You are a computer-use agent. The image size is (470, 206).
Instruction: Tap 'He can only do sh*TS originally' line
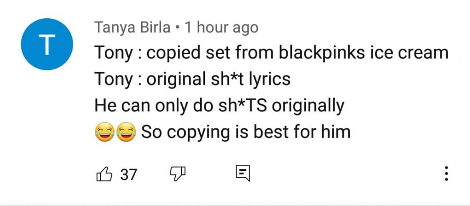click(219, 106)
